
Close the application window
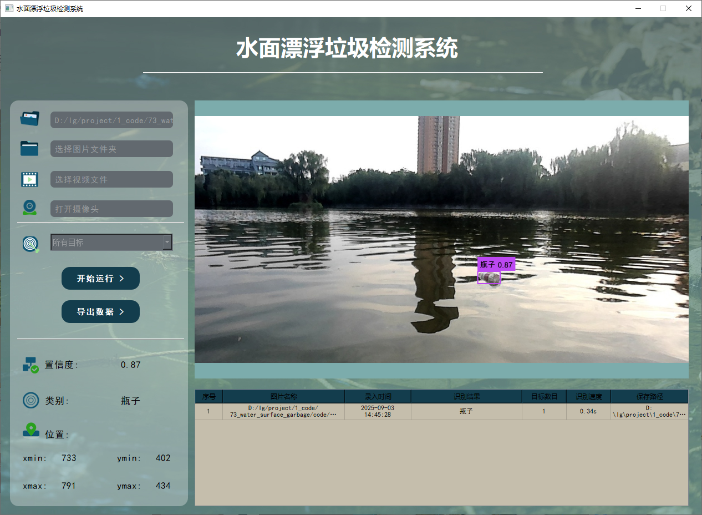click(689, 8)
